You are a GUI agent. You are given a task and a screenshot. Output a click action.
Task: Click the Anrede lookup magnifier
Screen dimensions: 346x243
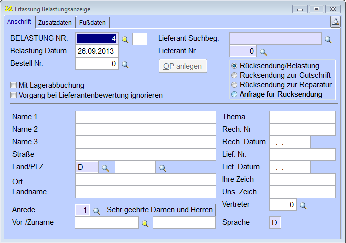coord(97,211)
